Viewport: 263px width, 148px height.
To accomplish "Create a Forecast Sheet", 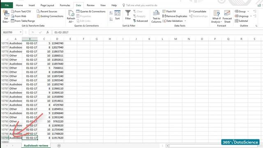I will tap(227, 16).
